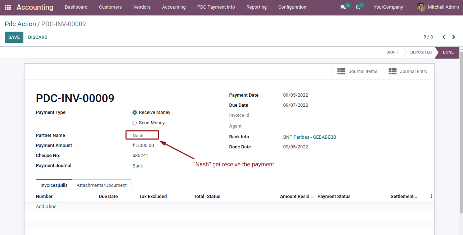
Task: Click cheque number 635241
Action: click(x=140, y=156)
